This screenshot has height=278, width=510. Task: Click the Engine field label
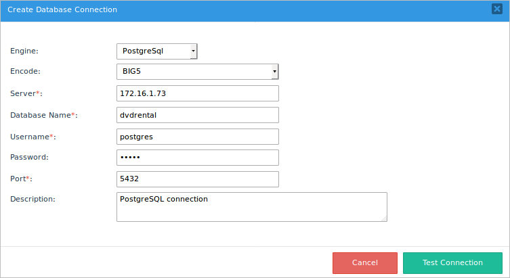24,51
